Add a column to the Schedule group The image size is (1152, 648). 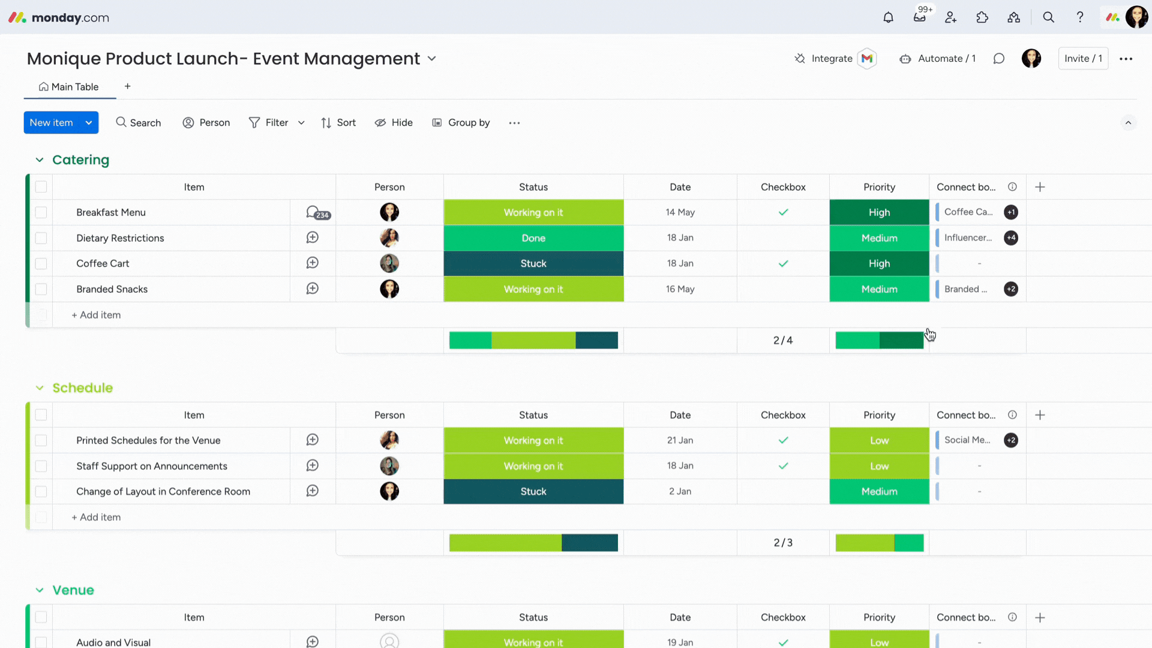[1040, 415]
